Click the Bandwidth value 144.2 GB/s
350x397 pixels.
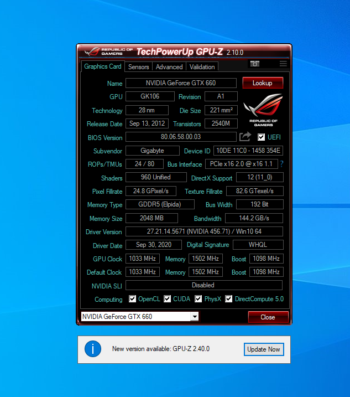254,218
